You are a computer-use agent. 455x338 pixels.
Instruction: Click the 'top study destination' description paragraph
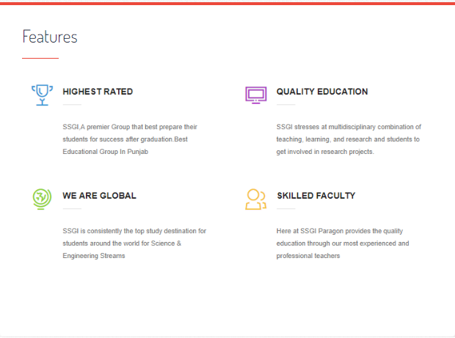click(134, 243)
